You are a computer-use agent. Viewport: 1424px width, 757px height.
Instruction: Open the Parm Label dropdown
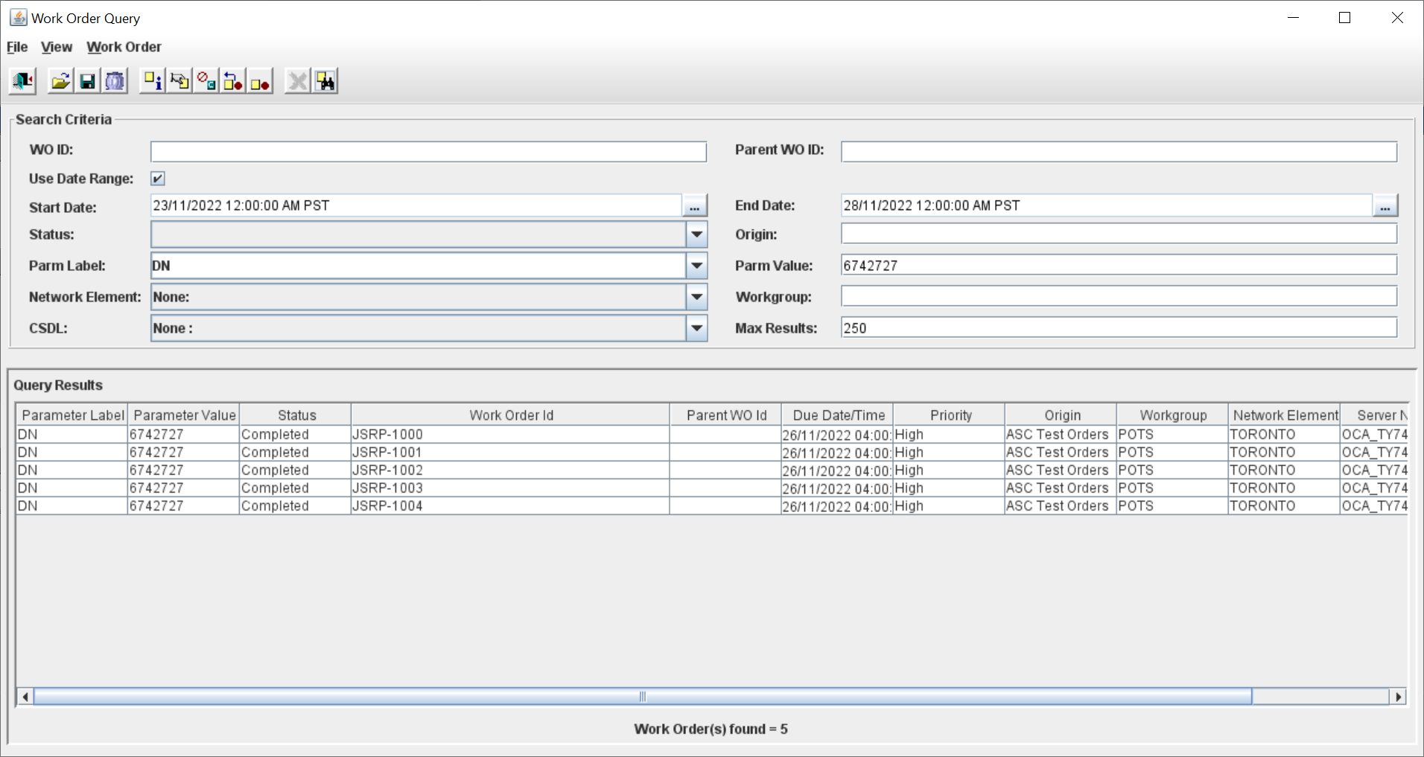coord(696,266)
